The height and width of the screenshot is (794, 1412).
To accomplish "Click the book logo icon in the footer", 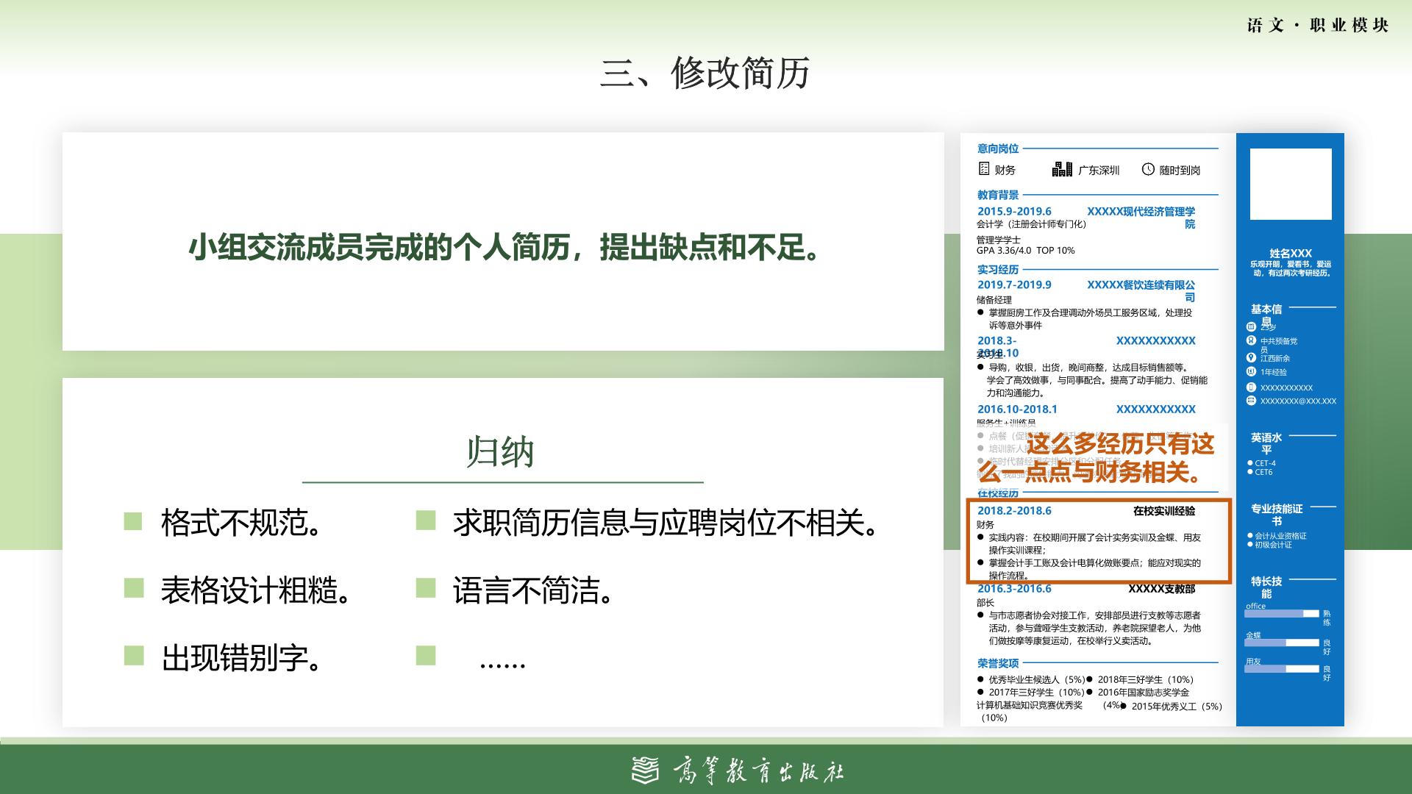I will (646, 769).
